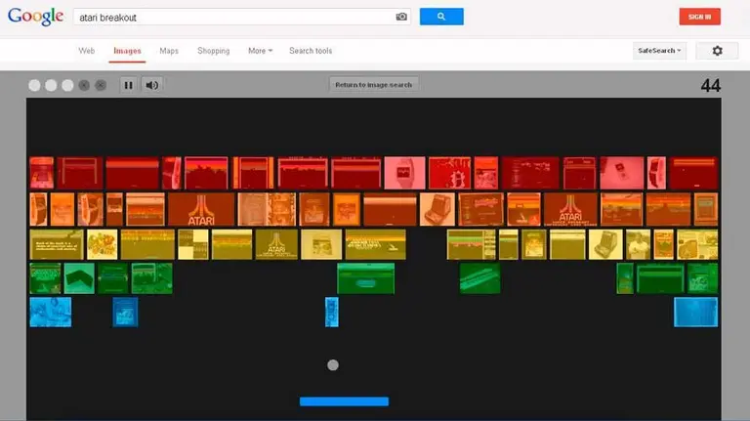The width and height of the screenshot is (750, 421).
Task: Click the pink watch brick in red row
Action: 404,173
